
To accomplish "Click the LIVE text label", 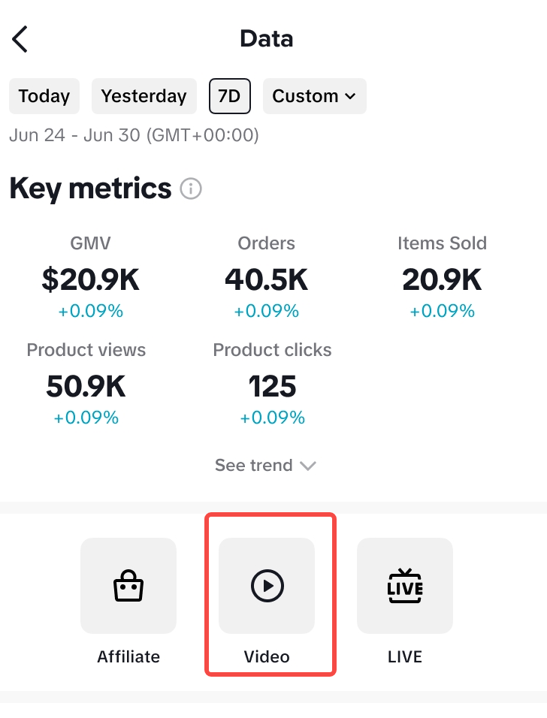I will pyautogui.click(x=405, y=656).
